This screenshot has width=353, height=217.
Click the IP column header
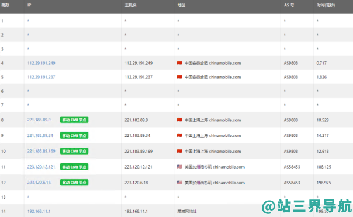click(29, 5)
